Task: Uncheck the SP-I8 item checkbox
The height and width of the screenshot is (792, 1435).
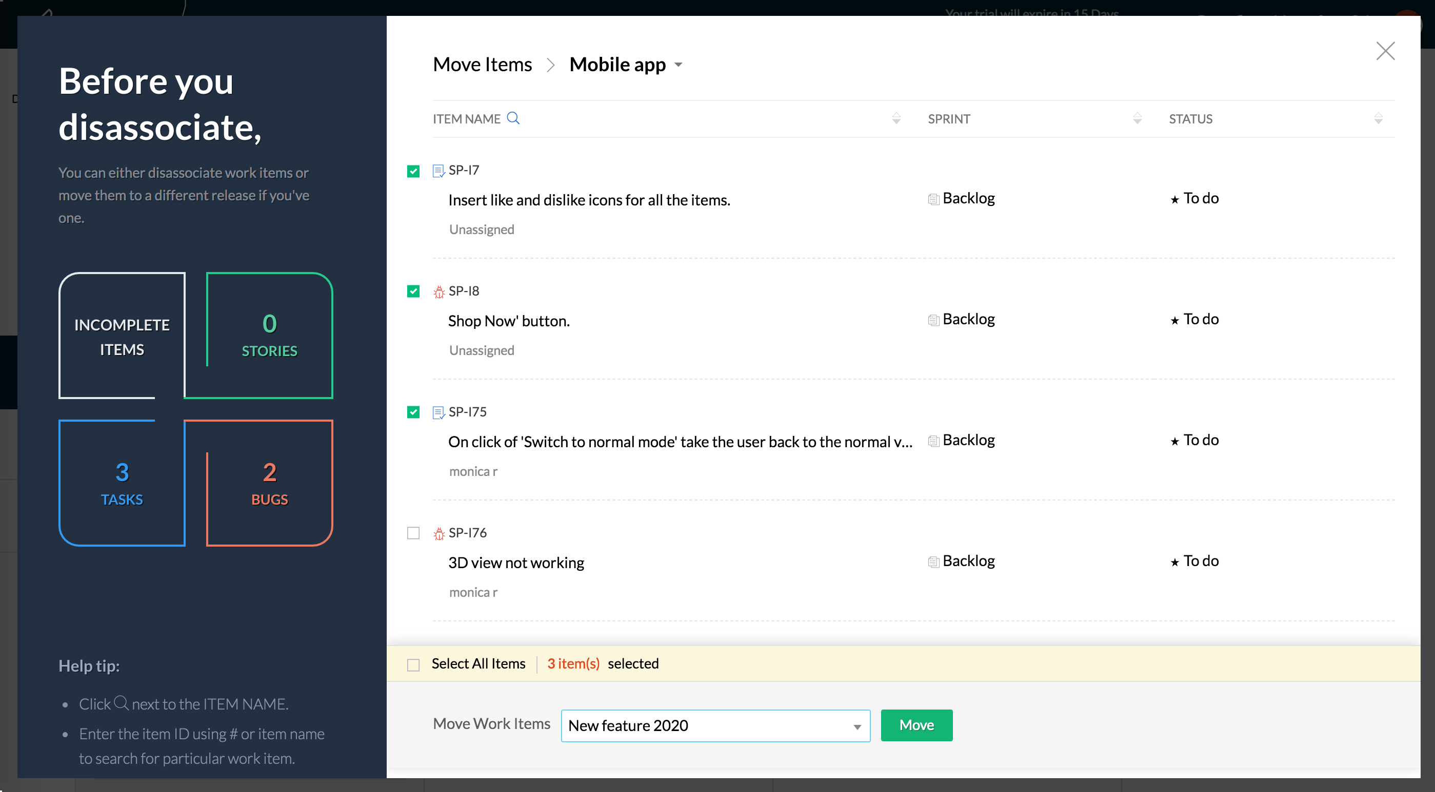Action: click(x=413, y=291)
